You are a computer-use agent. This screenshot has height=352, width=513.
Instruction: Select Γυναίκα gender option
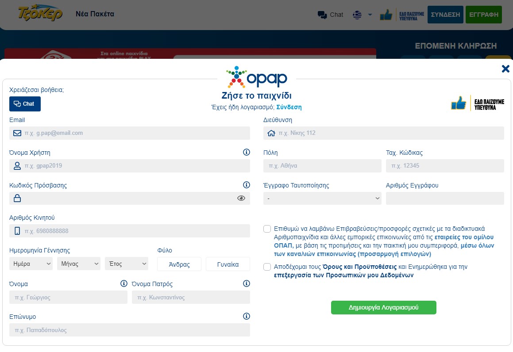point(228,264)
